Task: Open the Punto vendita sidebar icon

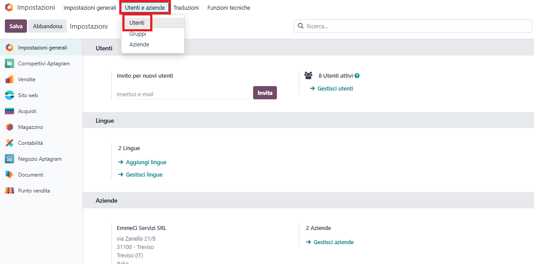Action: (x=9, y=191)
